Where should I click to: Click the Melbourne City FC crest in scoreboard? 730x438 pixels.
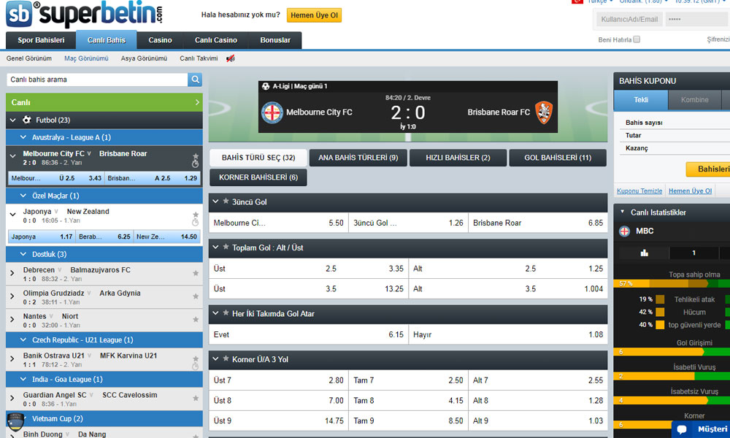[272, 112]
